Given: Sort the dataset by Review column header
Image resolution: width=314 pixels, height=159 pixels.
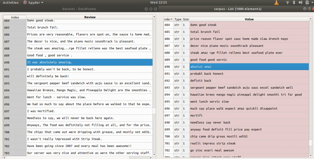Looking at the screenshot, I should 89,17.
